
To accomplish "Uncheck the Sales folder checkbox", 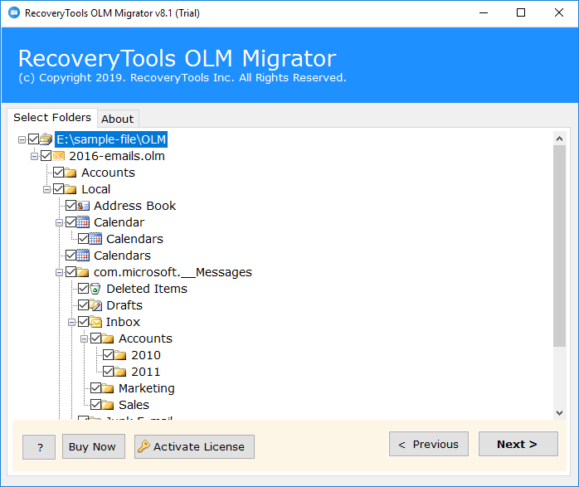I will [x=96, y=405].
